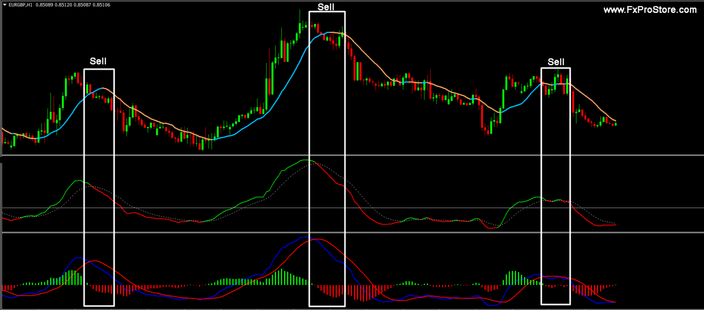
Task: Select the rightmost Sell signal label
Action: pos(556,62)
